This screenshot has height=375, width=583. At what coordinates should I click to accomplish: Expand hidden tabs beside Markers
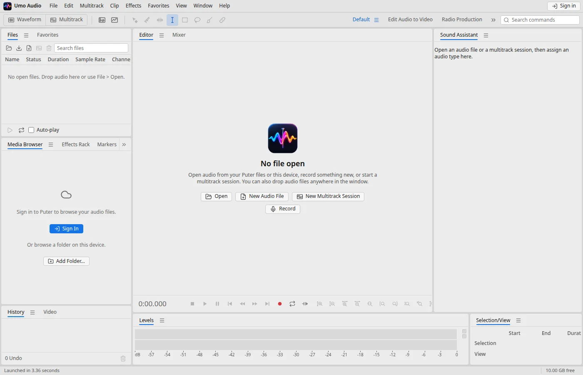[x=124, y=145]
